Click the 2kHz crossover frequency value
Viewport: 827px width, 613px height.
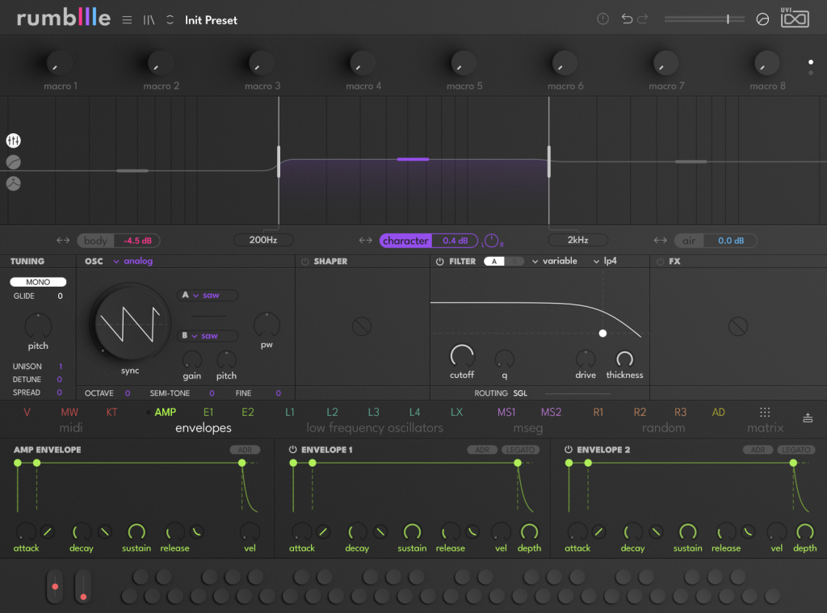[577, 240]
